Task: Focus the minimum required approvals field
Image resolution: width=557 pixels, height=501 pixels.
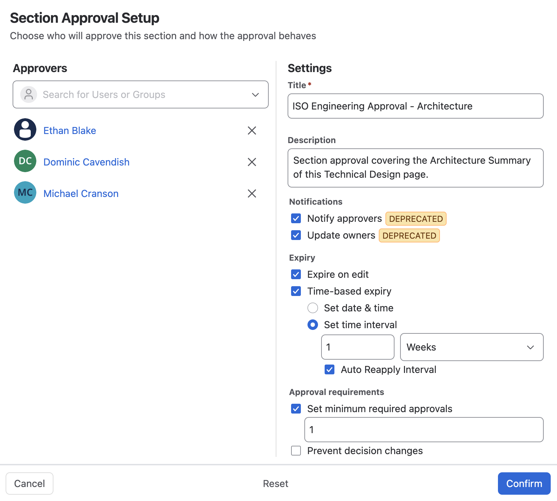Action: click(x=424, y=430)
